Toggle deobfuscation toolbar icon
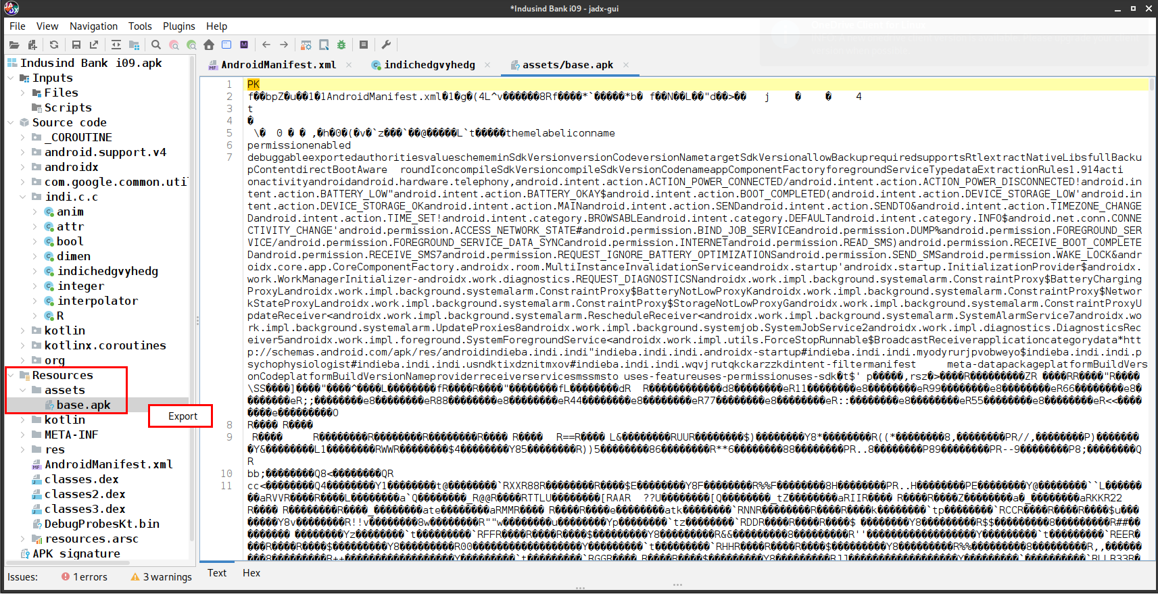Image resolution: width=1158 pixels, height=594 pixels. (306, 45)
